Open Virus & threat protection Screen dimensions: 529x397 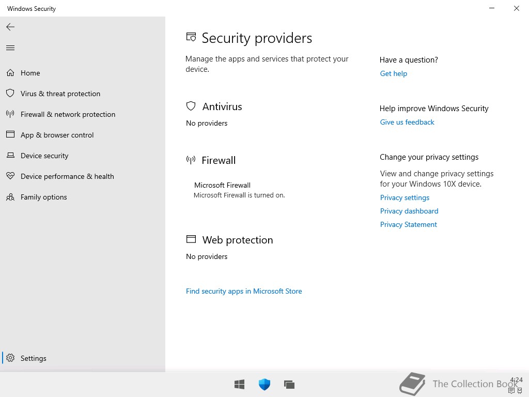tap(83, 94)
